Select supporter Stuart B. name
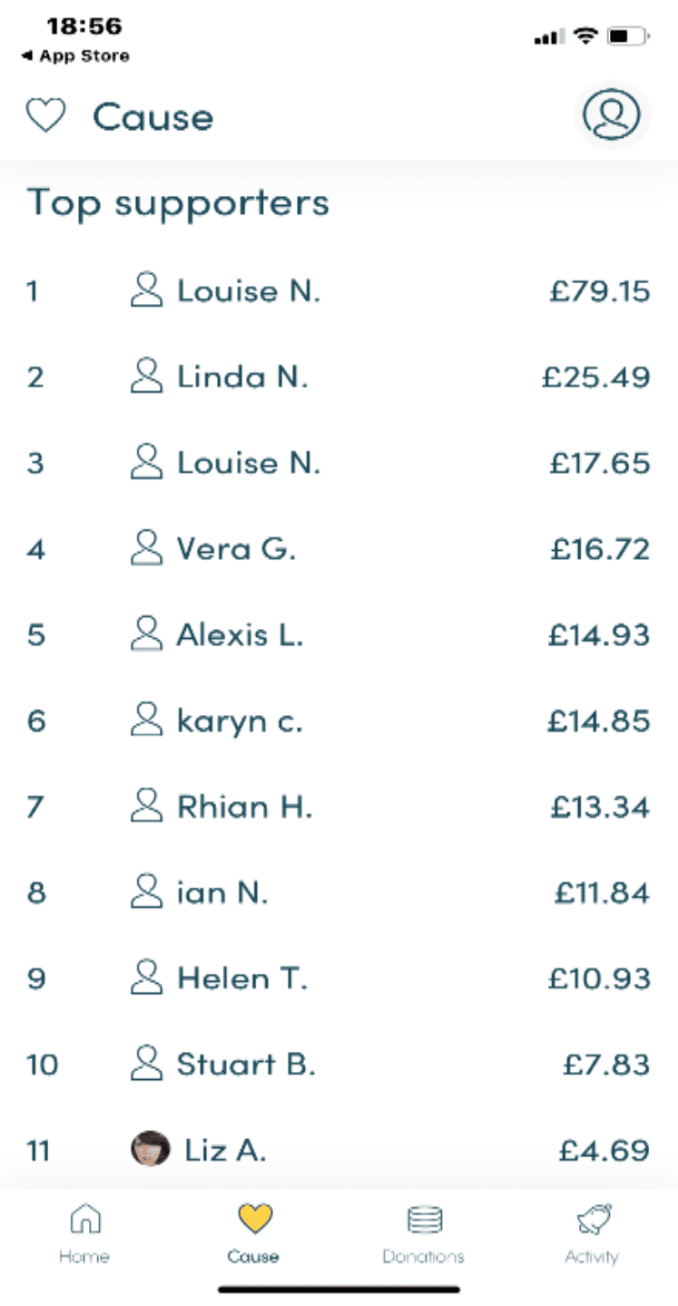This screenshot has height=1306, width=678. tap(246, 1064)
